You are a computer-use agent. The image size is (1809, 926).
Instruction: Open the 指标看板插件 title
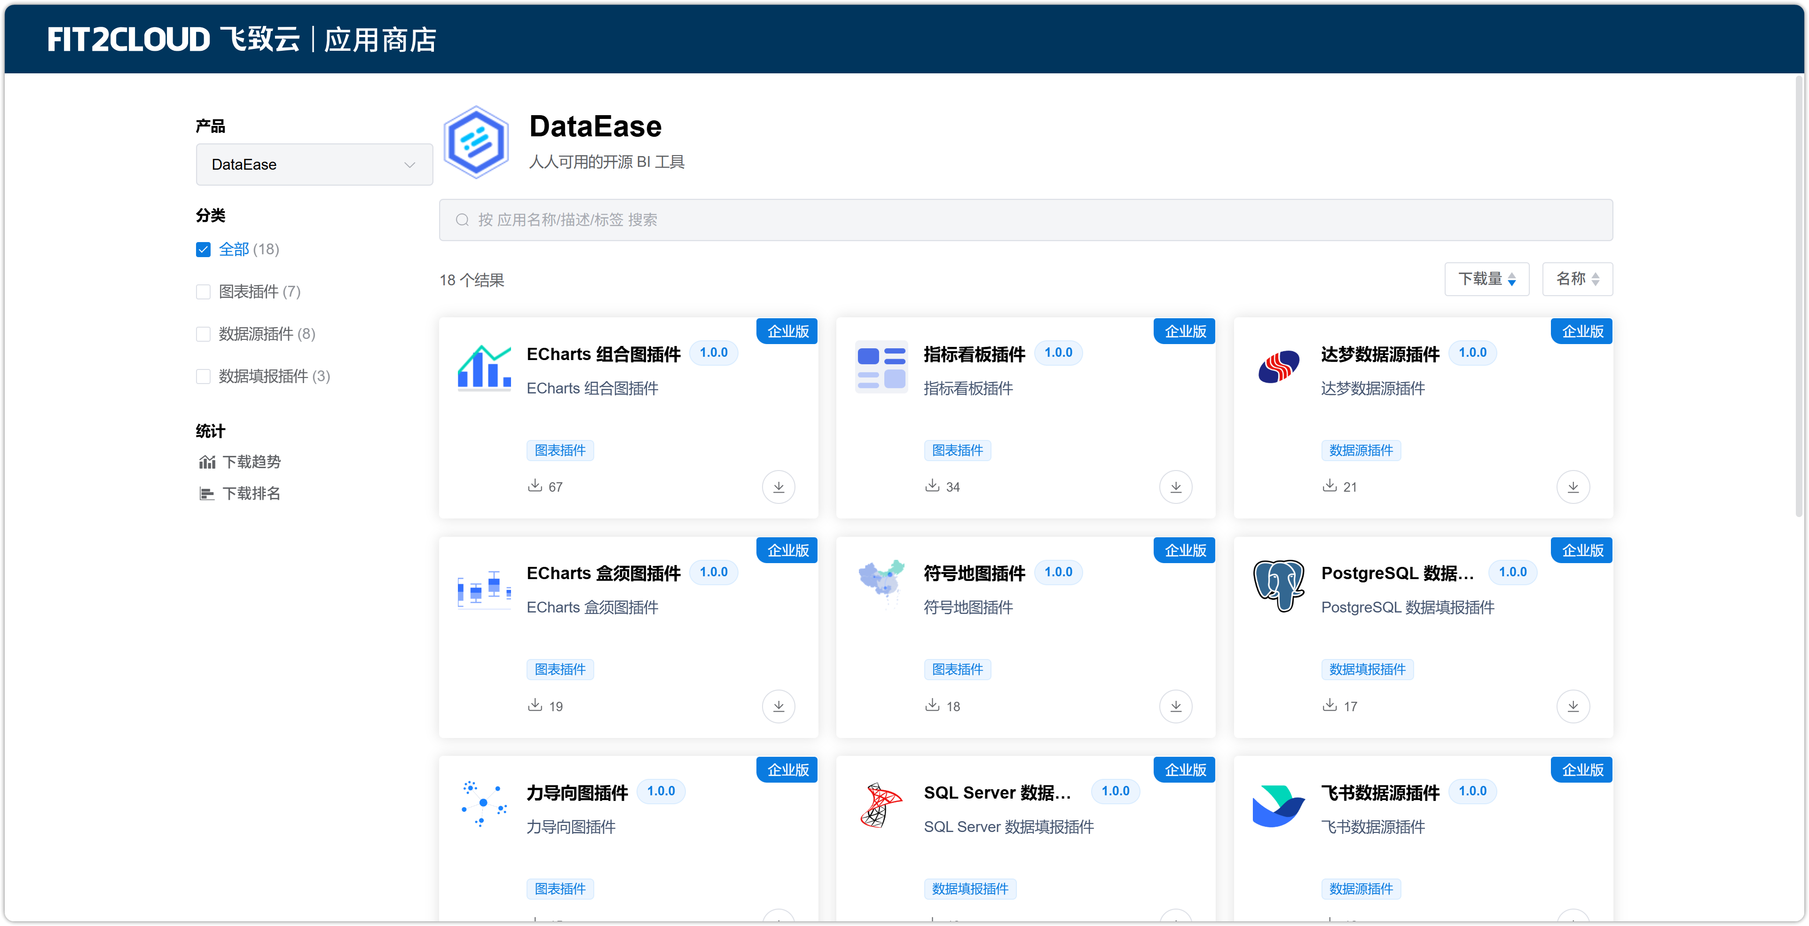pos(974,354)
